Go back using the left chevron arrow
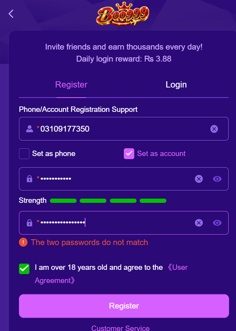The width and height of the screenshot is (236, 331). [x=11, y=14]
